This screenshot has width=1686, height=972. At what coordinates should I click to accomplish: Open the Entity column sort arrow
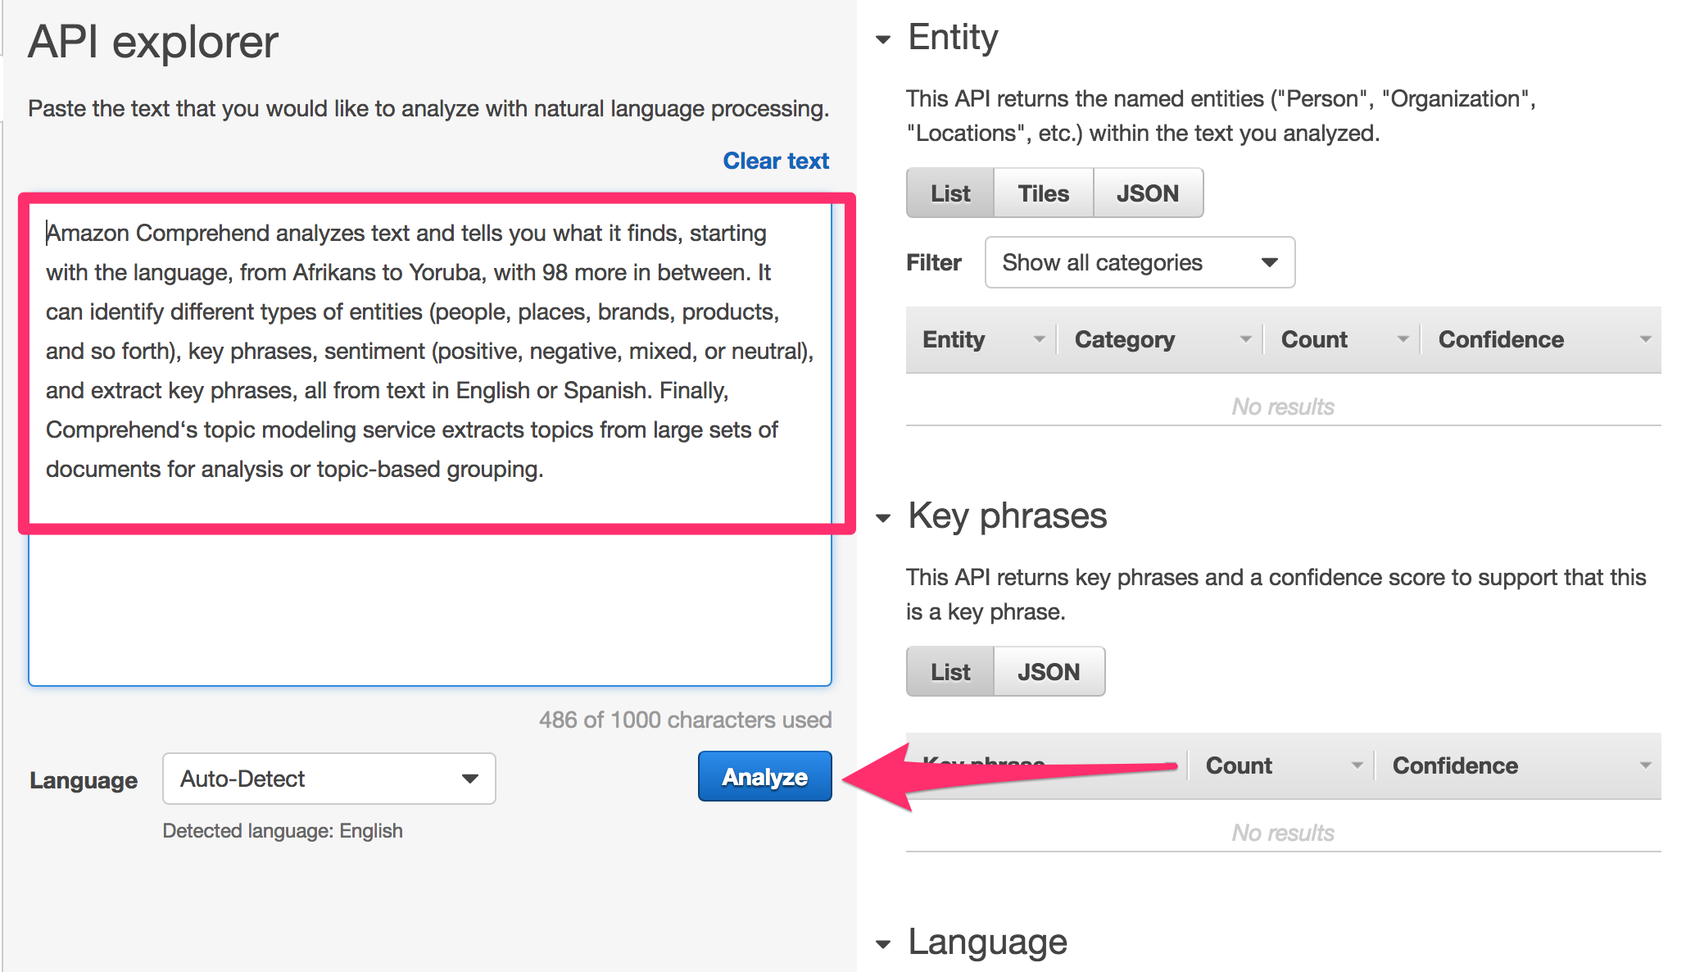click(x=1039, y=339)
